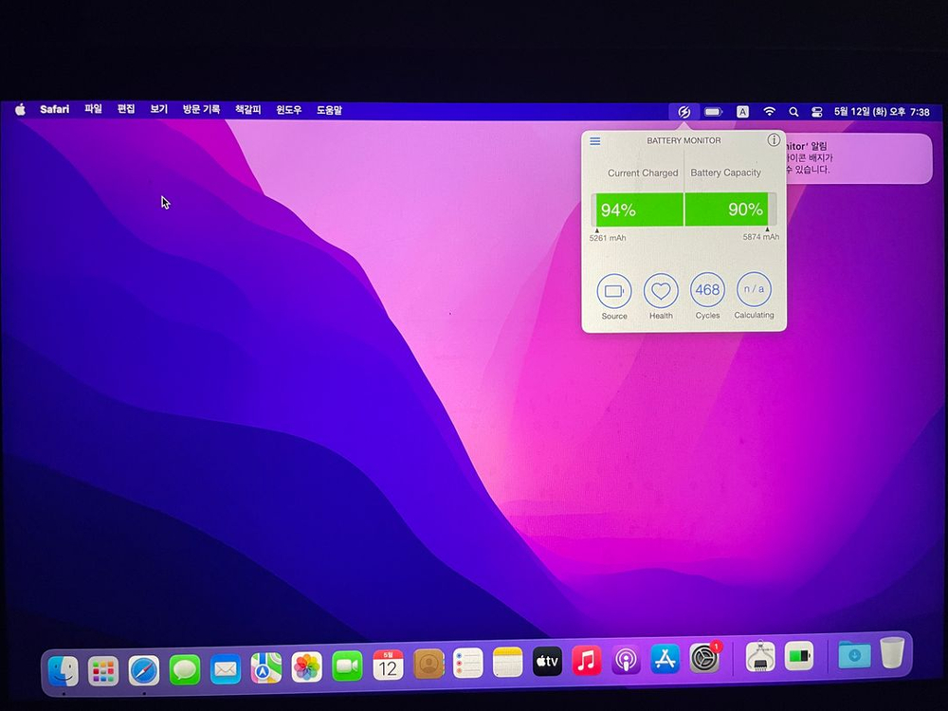The height and width of the screenshot is (711, 948).
Task: Click the green 94% Current Charged bar
Action: click(638, 210)
